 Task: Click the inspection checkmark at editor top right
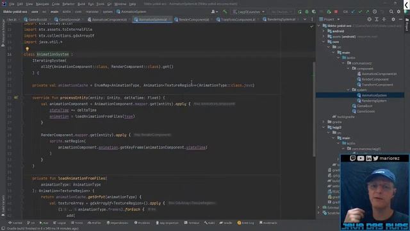311,26
